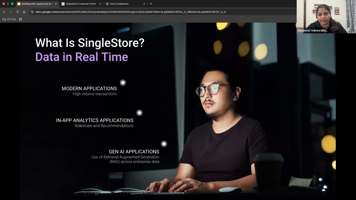Click the 'Data in Real Time' subtitle
The width and height of the screenshot is (356, 200).
[x=82, y=57]
